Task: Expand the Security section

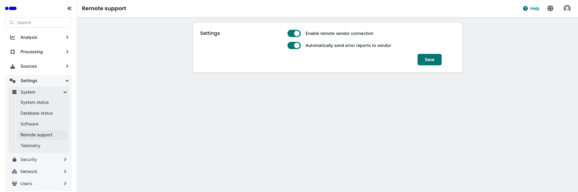Action: 65,159
